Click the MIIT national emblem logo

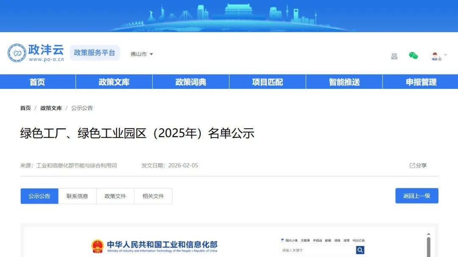tap(98, 246)
